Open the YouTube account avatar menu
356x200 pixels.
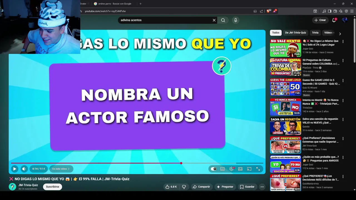pos(345,20)
